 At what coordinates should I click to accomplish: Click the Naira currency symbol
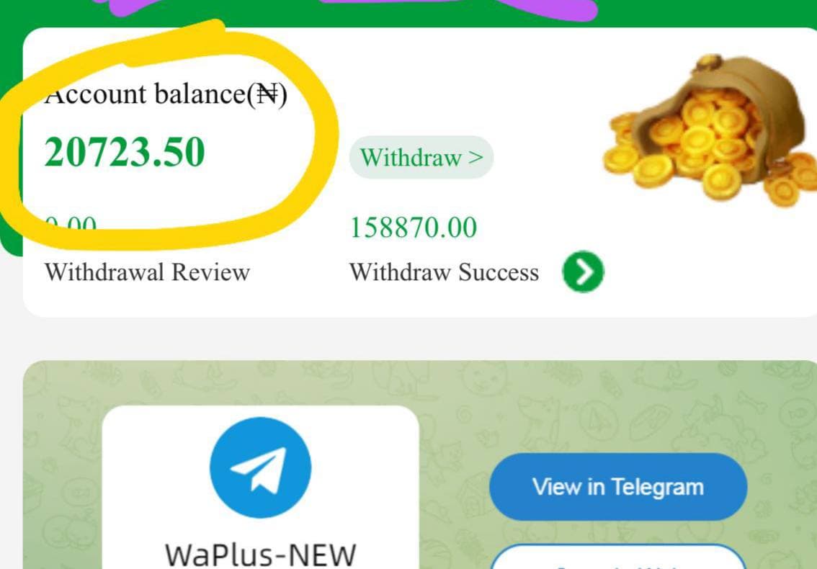pyautogui.click(x=267, y=94)
